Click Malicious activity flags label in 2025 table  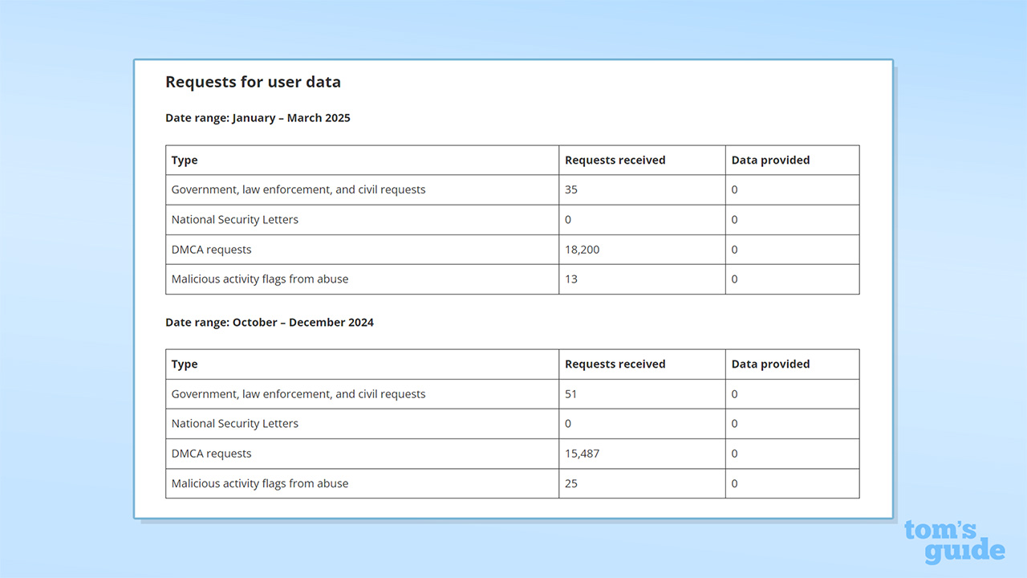point(259,279)
